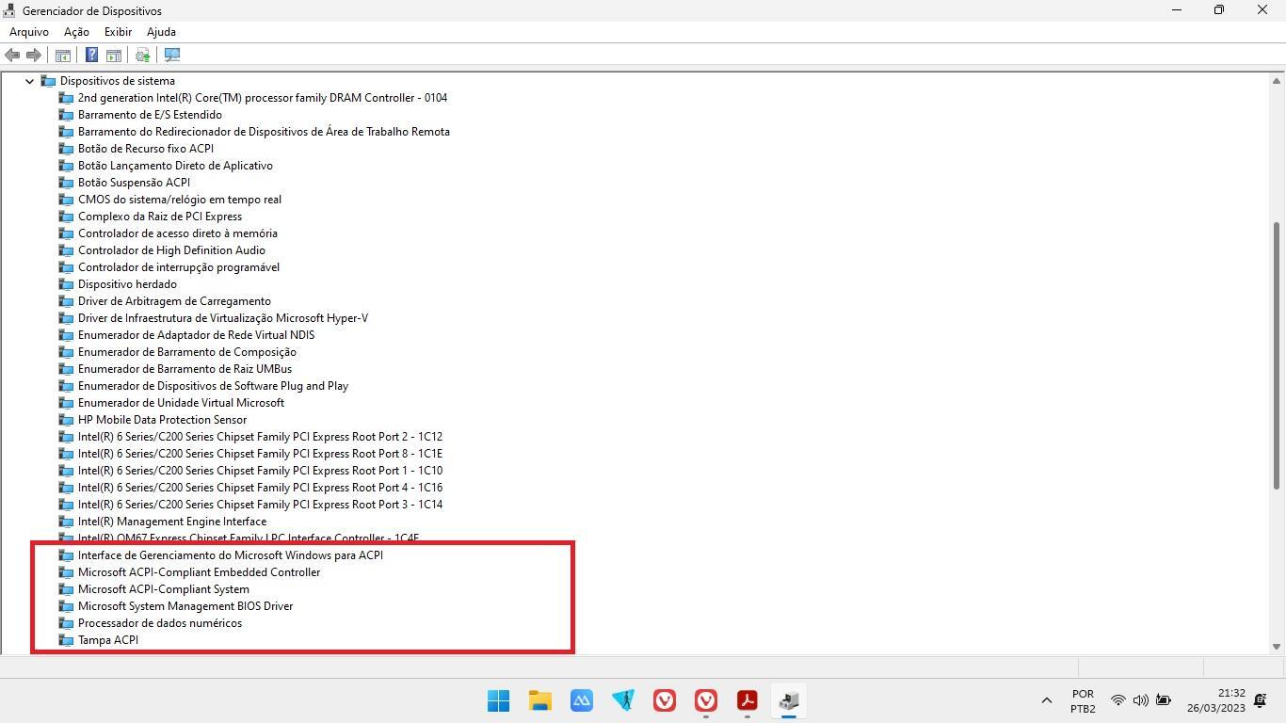Click the update driver gear toolbar icon
1286x723 pixels.
[x=143, y=56]
